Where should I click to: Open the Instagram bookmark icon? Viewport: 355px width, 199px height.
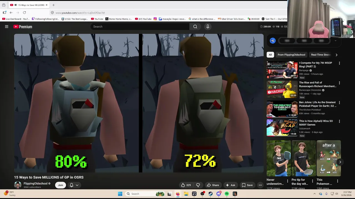tap(155, 19)
